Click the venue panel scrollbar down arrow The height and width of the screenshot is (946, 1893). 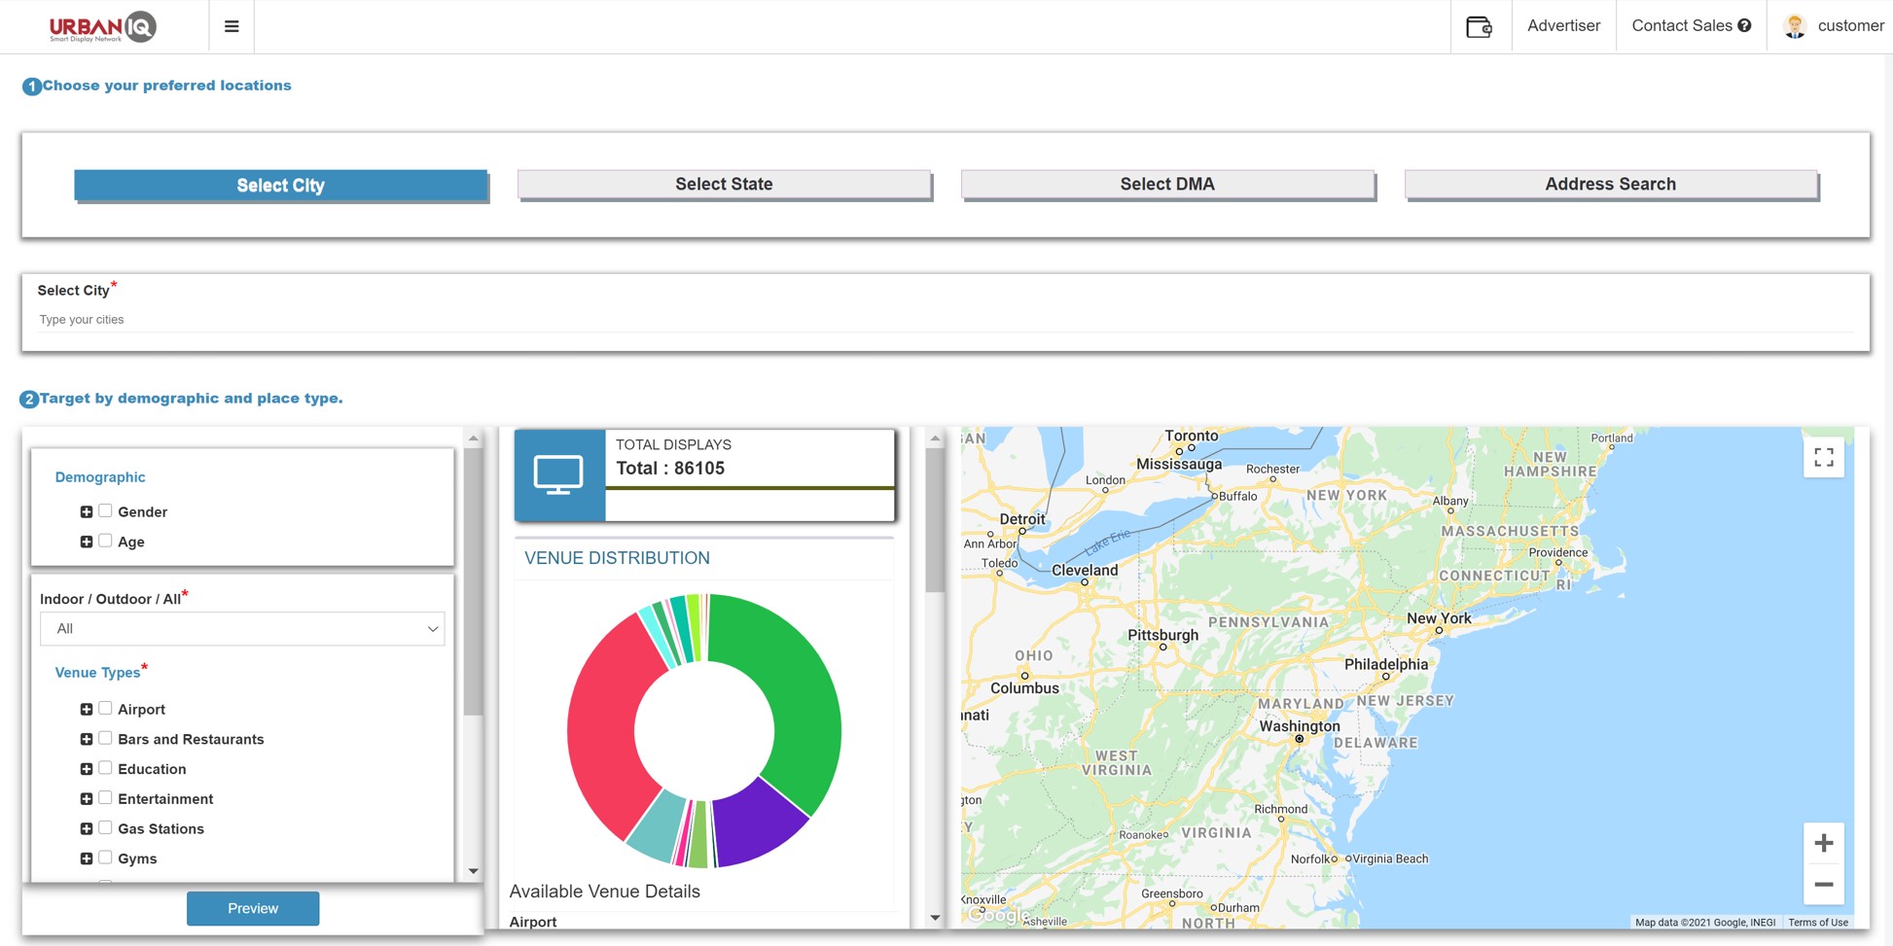[x=935, y=917]
